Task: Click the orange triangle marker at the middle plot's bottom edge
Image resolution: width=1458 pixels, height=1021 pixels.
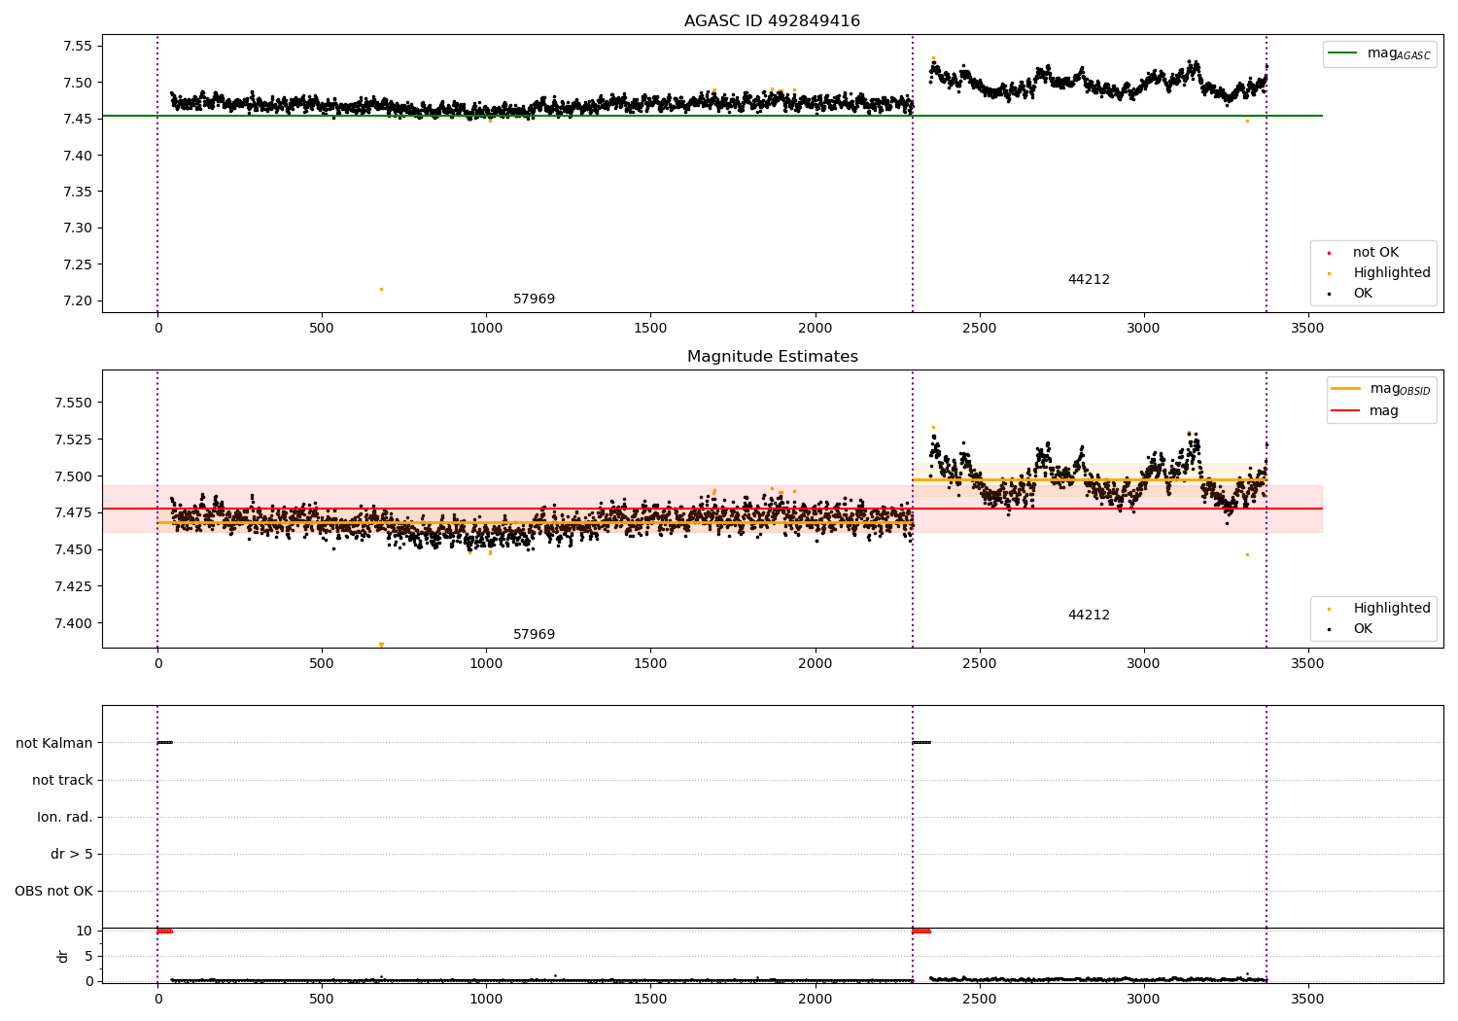Action: 381,645
